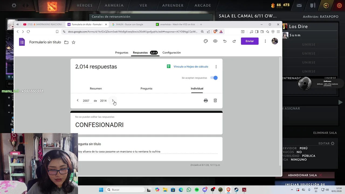Close the Formulario sin título tab

tap(106, 24)
